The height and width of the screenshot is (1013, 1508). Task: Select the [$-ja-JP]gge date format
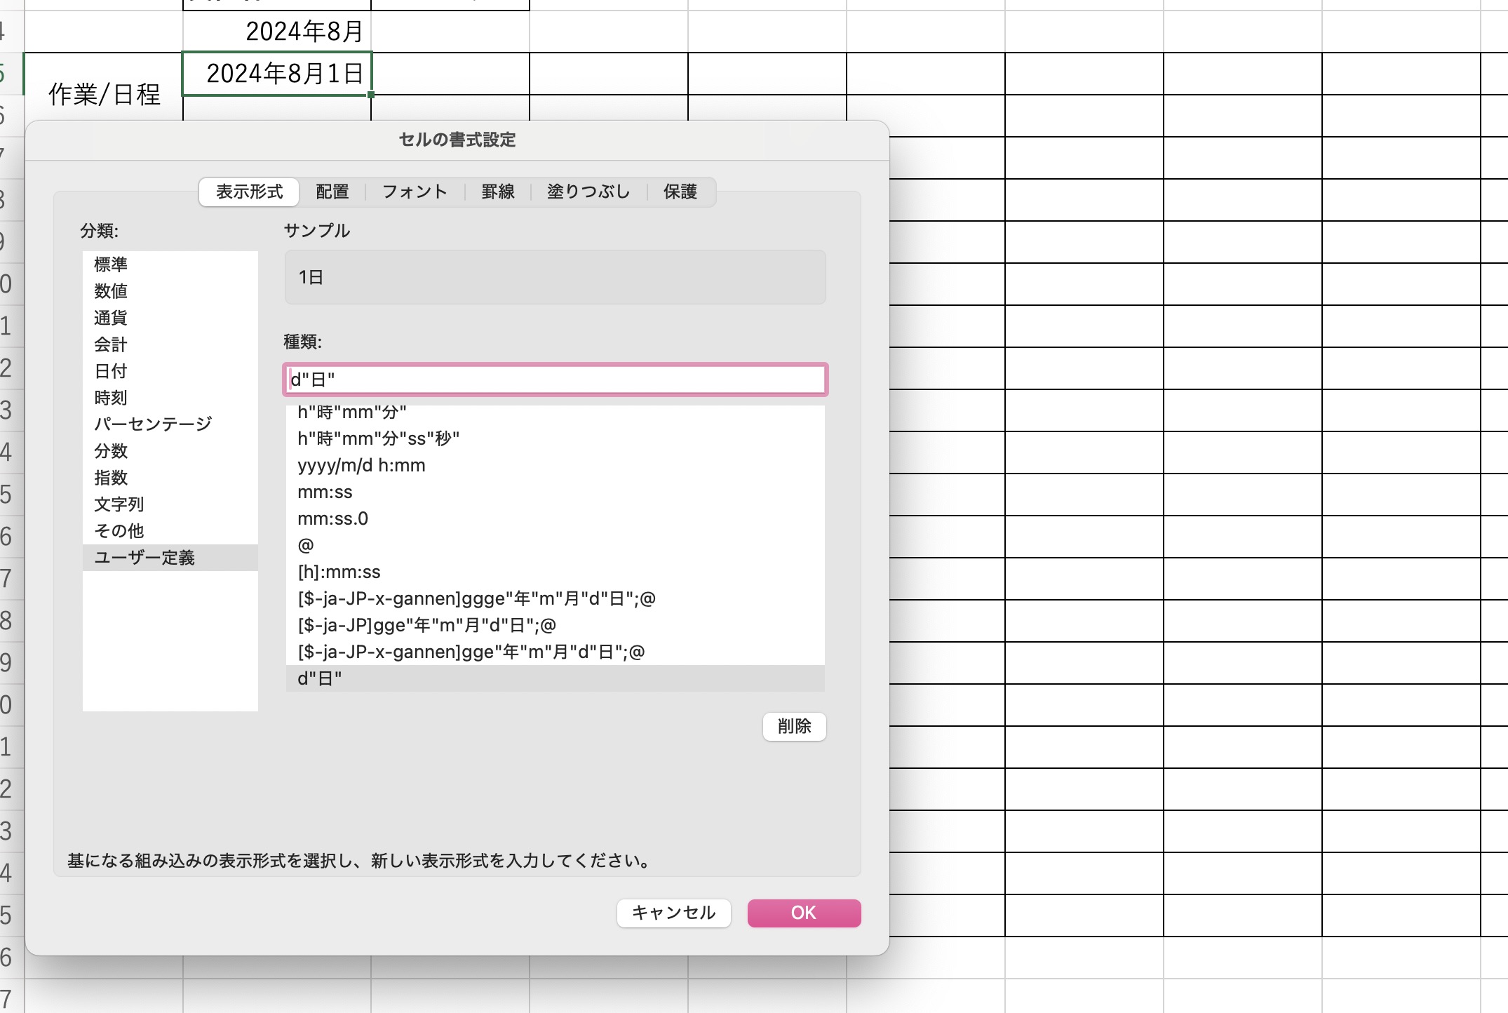556,625
